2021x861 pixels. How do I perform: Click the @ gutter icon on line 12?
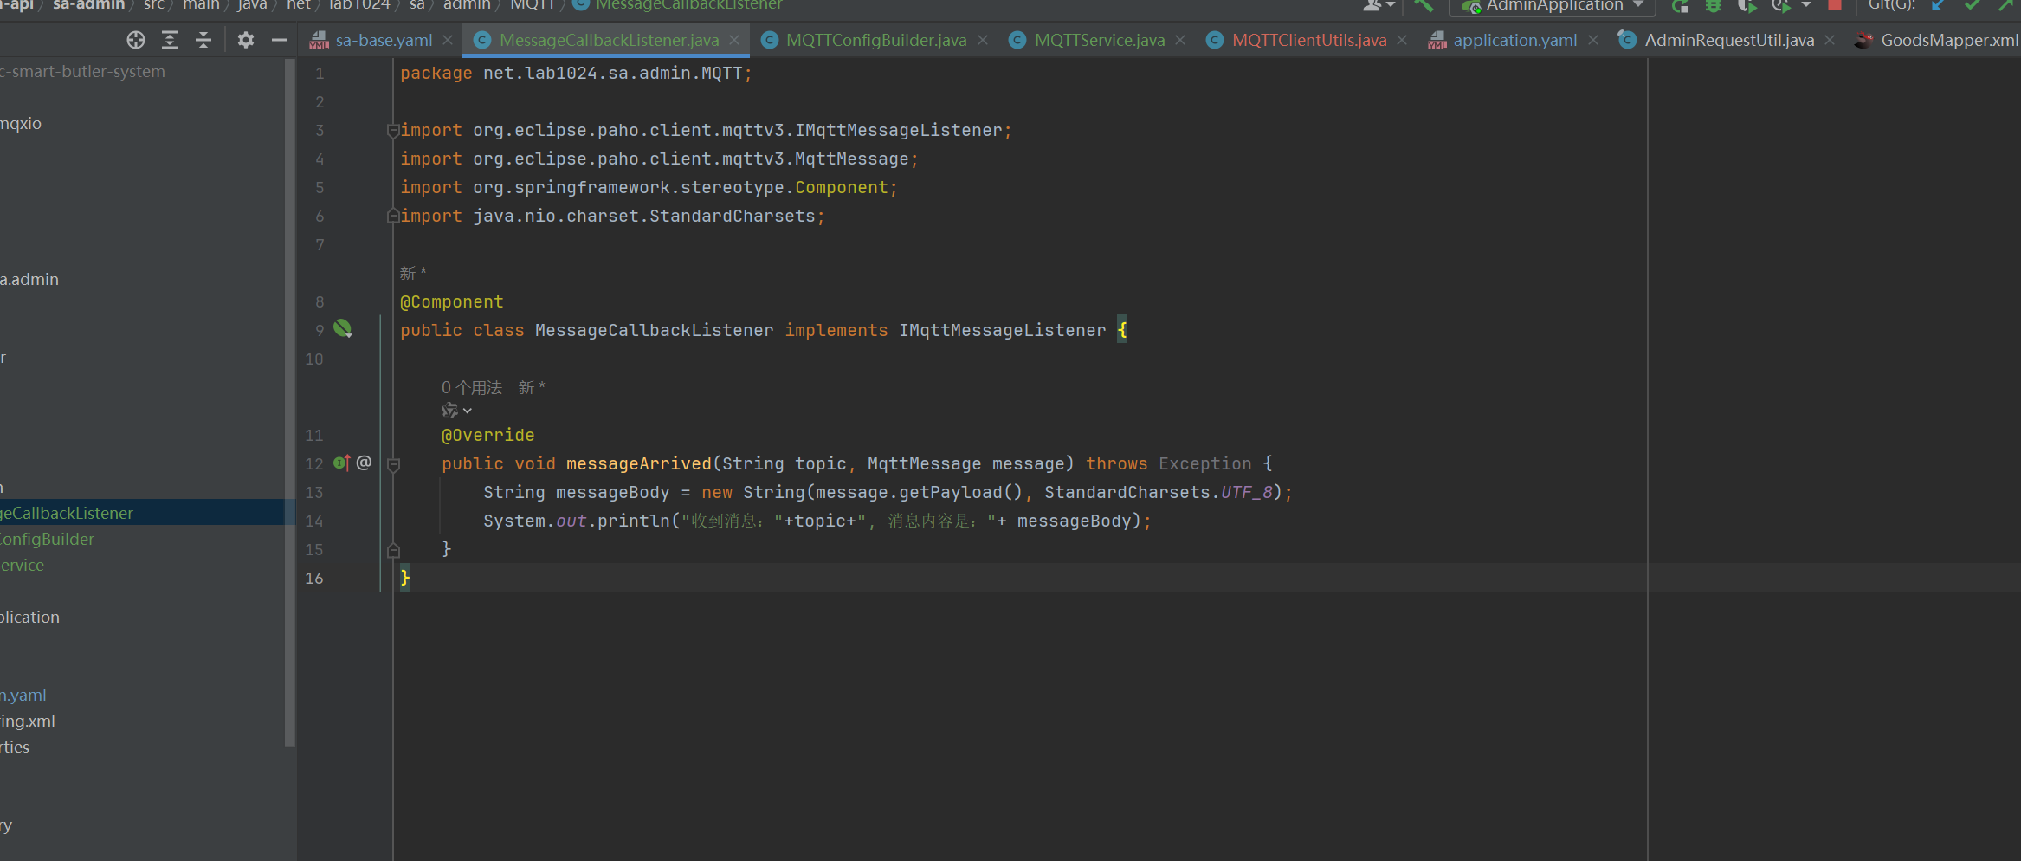(x=365, y=463)
